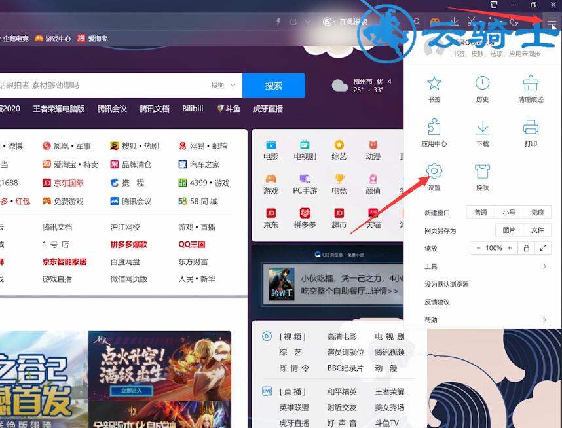Select 设为默认浏览器 menu item
Viewport: 562px width, 428px height.
[x=447, y=285]
